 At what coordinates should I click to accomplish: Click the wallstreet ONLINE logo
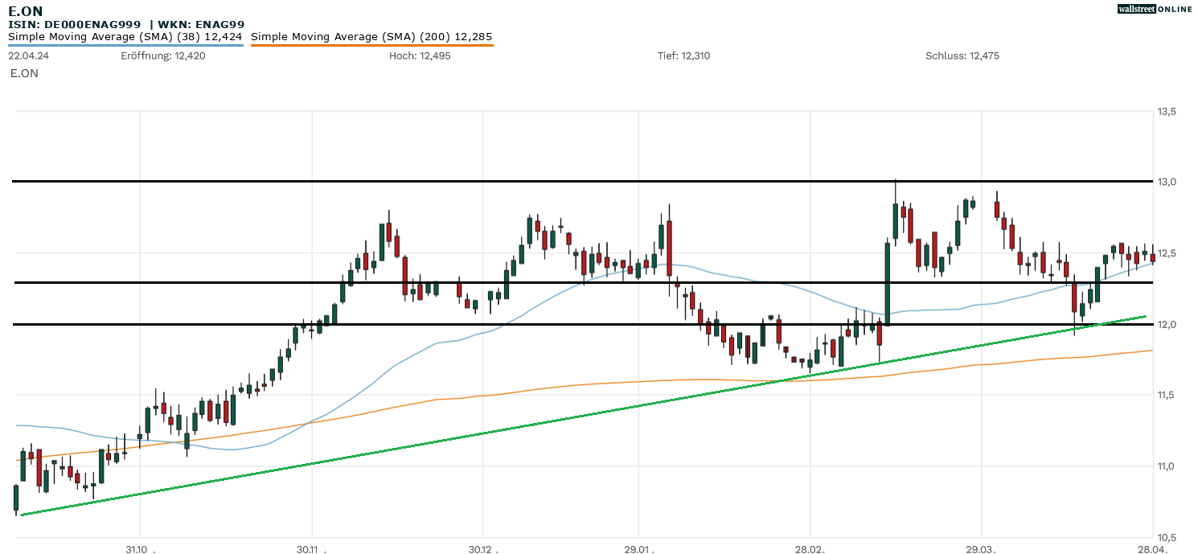1155,9
